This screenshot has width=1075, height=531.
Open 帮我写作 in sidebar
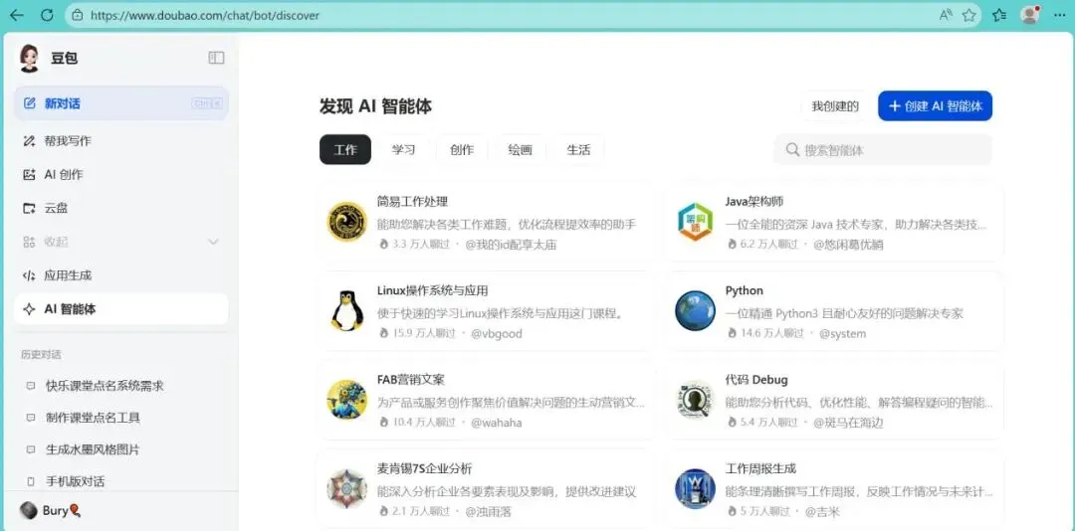[120, 141]
